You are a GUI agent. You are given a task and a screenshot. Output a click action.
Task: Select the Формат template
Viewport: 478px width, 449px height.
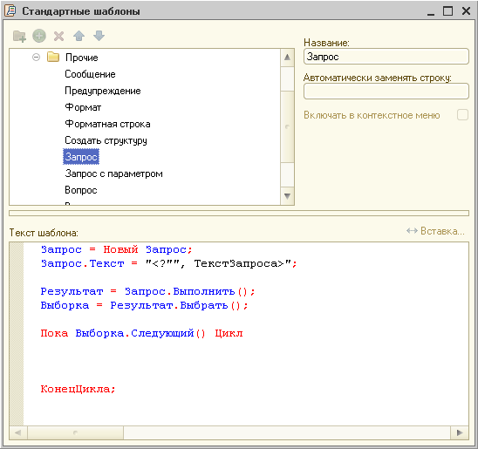[x=83, y=107]
